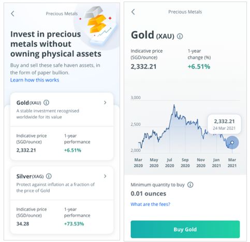Image resolution: width=250 pixels, height=242 pixels.
Task: Show info for Minimum quantity to buy
Action: [x=190, y=185]
